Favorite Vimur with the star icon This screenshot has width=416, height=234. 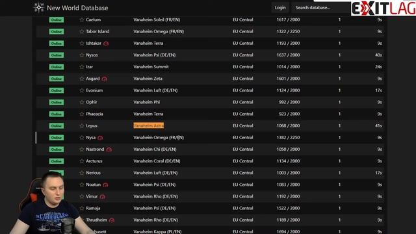pos(82,196)
